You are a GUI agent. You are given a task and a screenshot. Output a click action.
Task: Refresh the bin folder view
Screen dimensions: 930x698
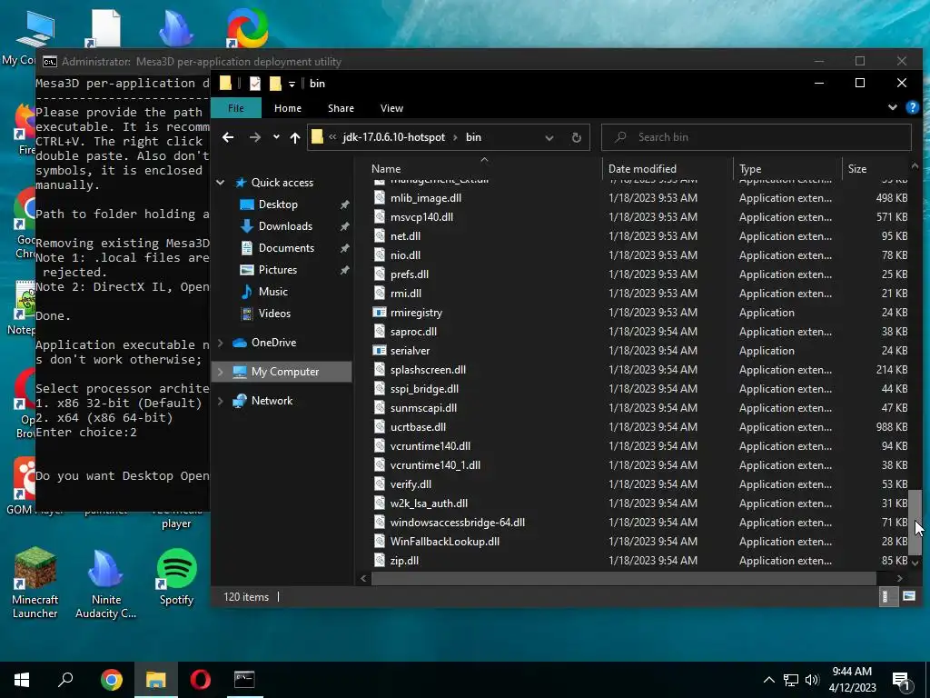(x=576, y=138)
